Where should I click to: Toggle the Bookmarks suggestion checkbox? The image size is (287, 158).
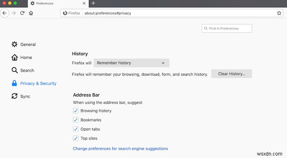(75, 120)
